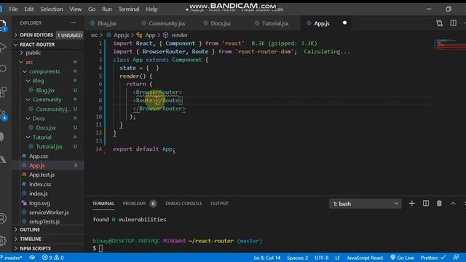Open Manage gear in the activity bar
Viewport: 466px width, 262px height.
(3, 240)
